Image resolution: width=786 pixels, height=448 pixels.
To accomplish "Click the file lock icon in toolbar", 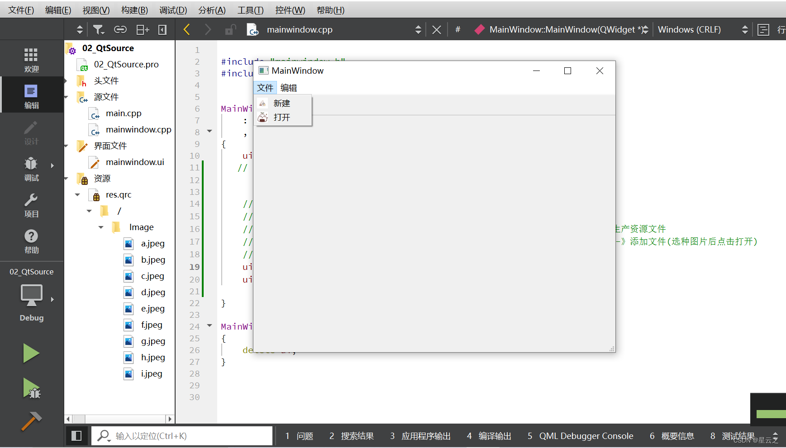I will tap(230, 30).
